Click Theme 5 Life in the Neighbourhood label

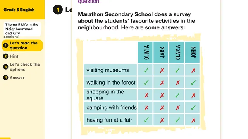coord(22,29)
